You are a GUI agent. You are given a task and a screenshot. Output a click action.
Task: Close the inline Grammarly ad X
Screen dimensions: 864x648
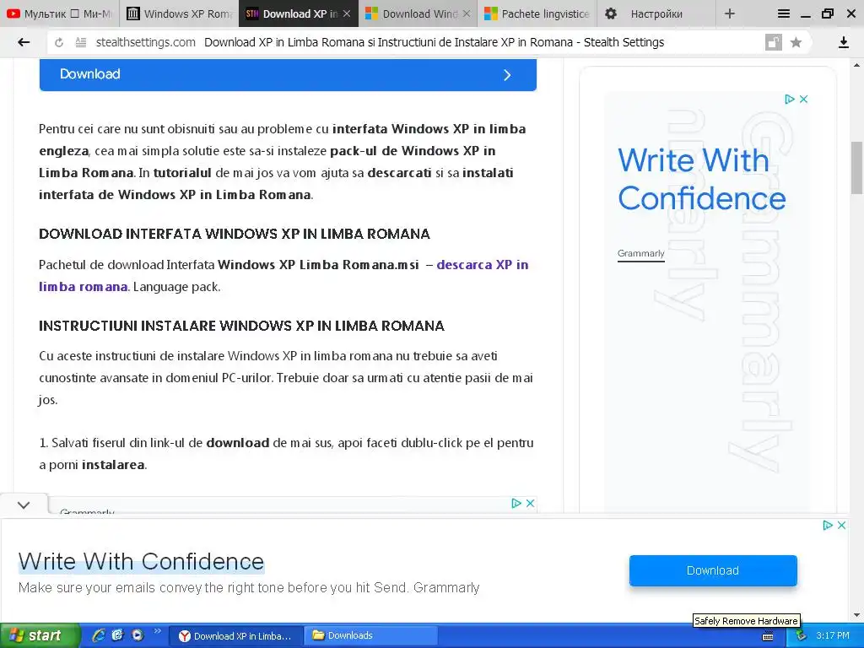(x=530, y=503)
